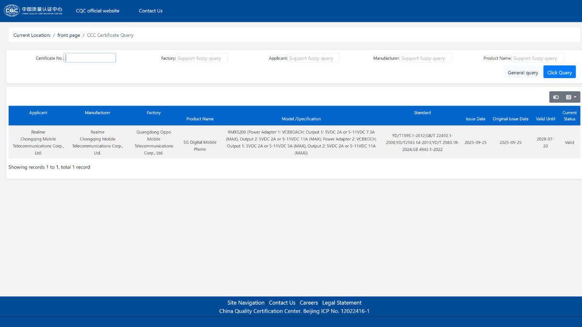Viewport: 582px width, 327px height.
Task: Click the Factory fuzzy query field
Action: pos(202,58)
